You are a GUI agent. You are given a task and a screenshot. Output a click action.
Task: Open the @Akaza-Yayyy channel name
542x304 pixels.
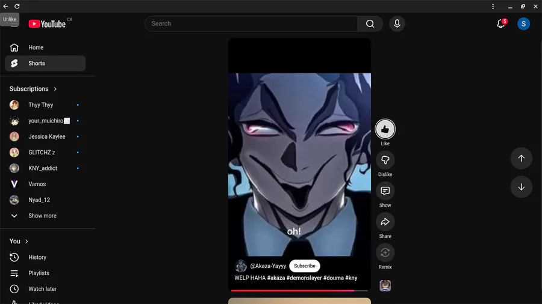268,266
